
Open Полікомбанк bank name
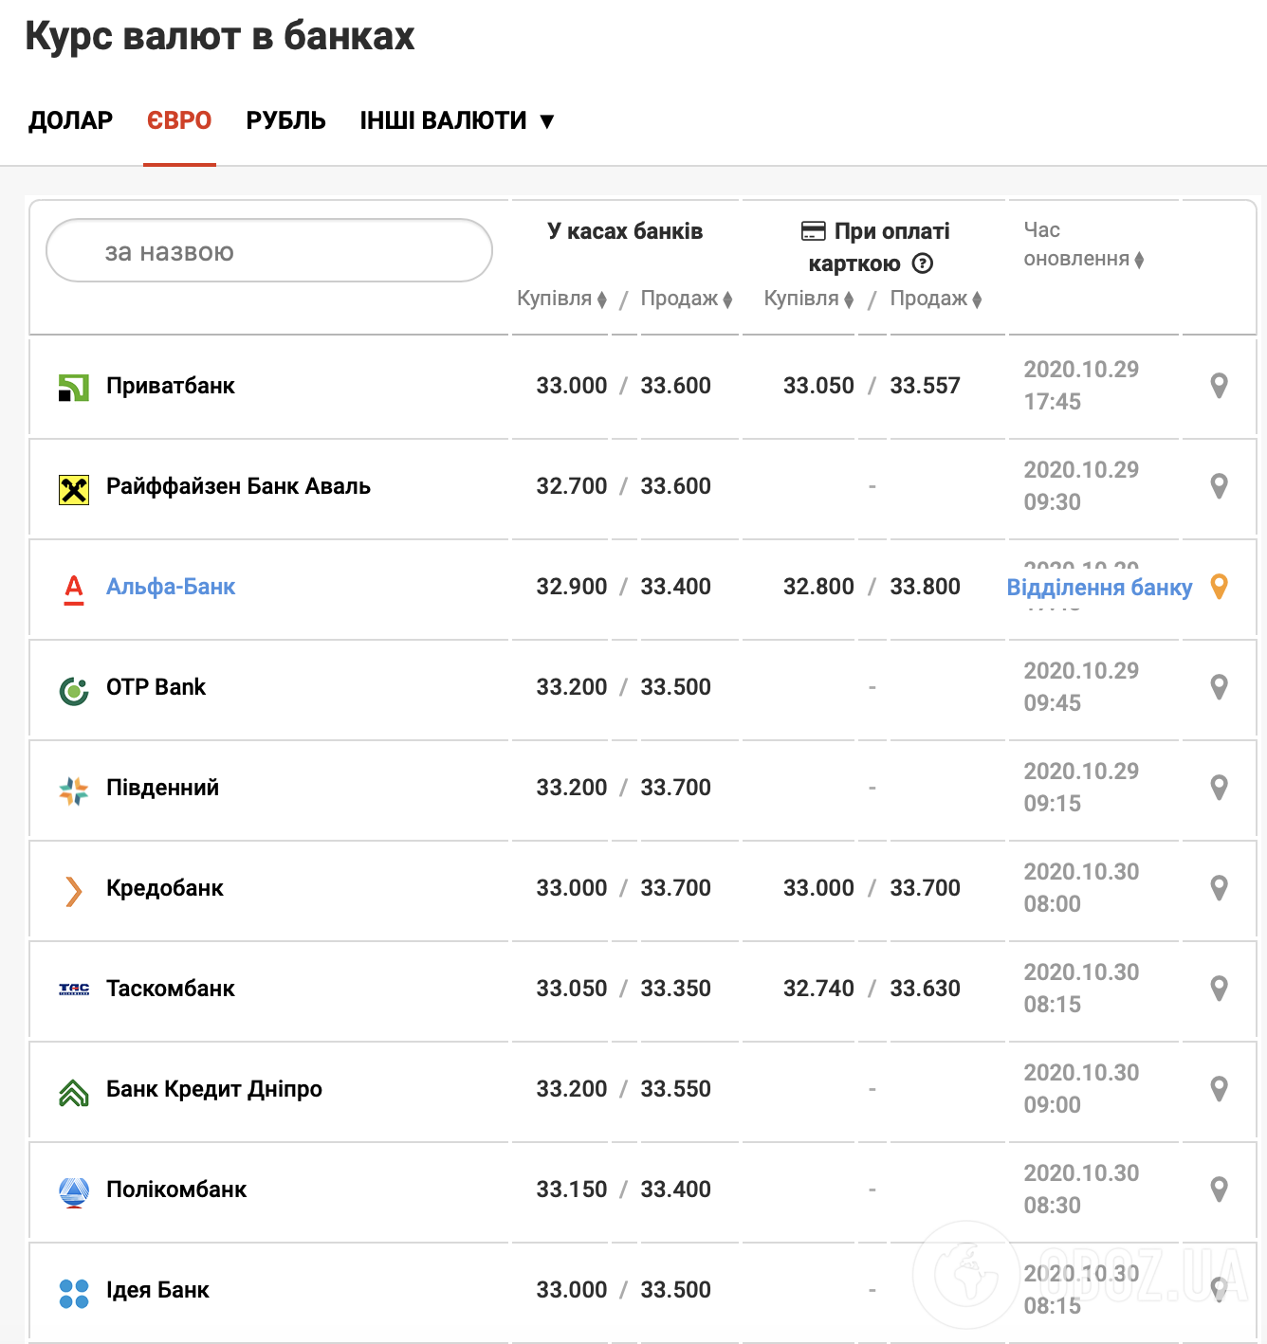pos(176,1190)
